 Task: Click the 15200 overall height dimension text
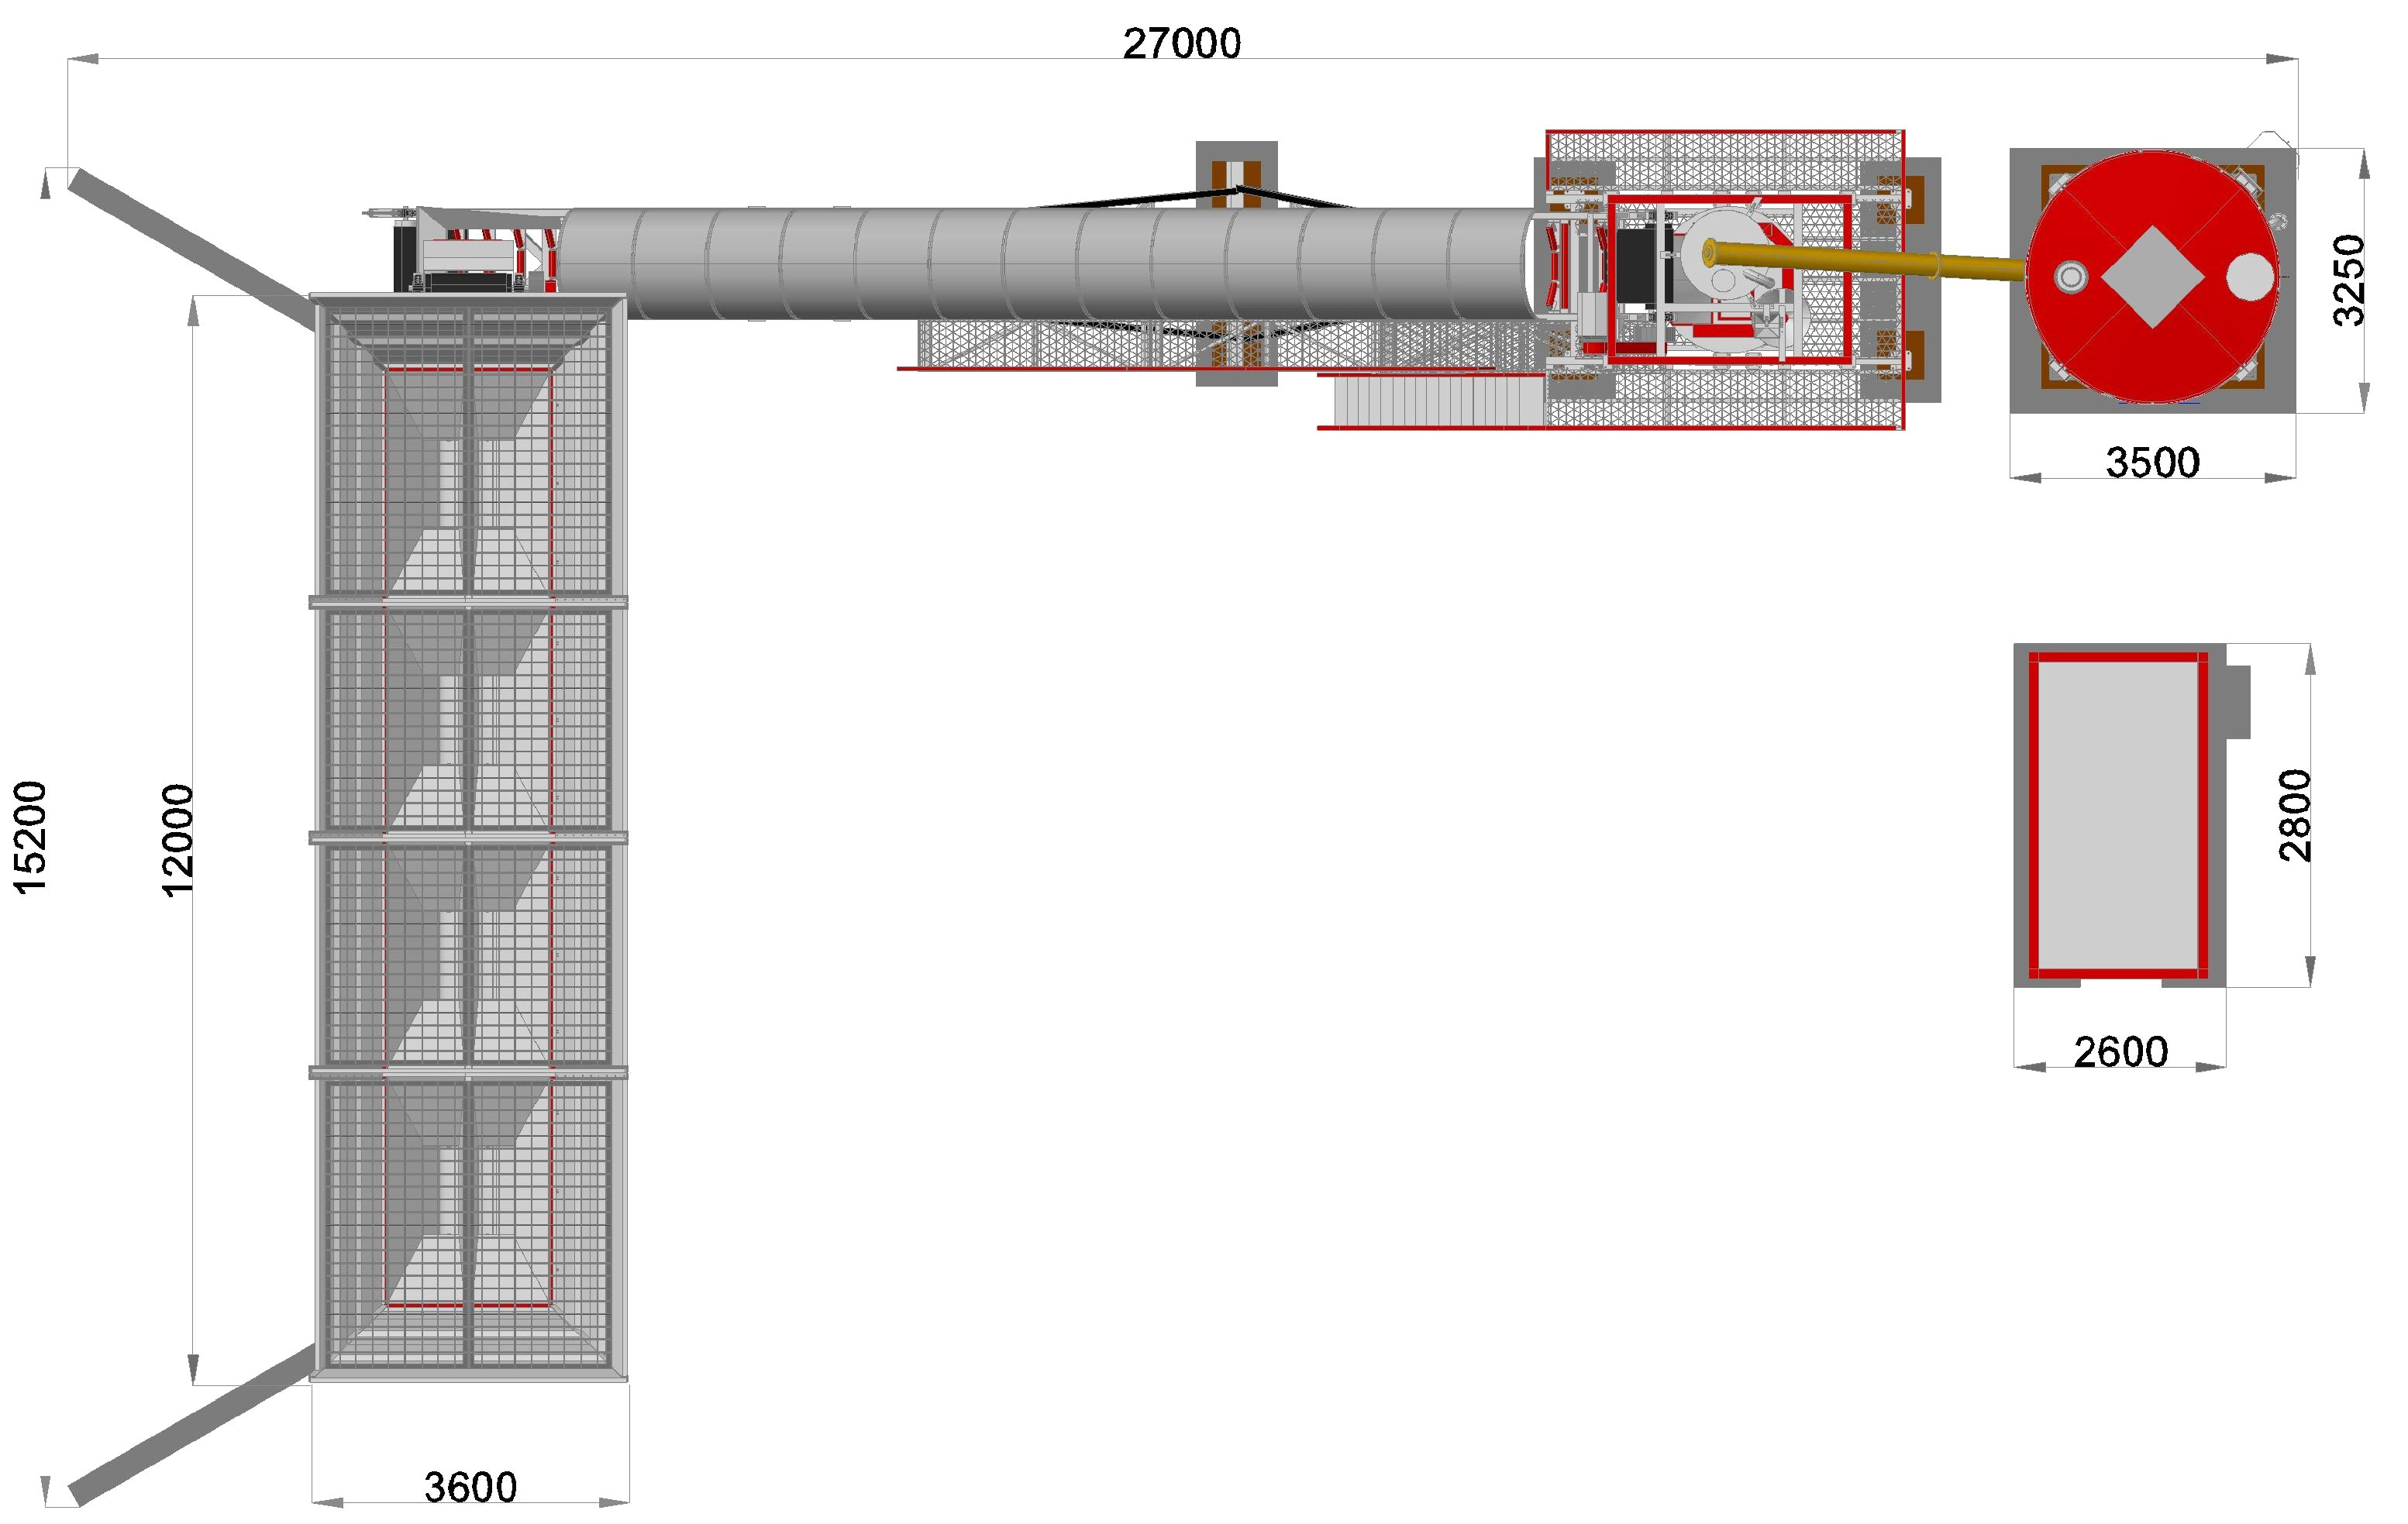pos(30,837)
